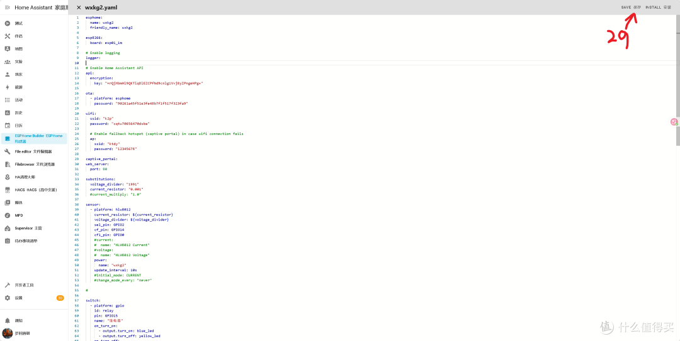
Task: Click the 'ssid: "ktdy"' line
Action: pos(107,144)
